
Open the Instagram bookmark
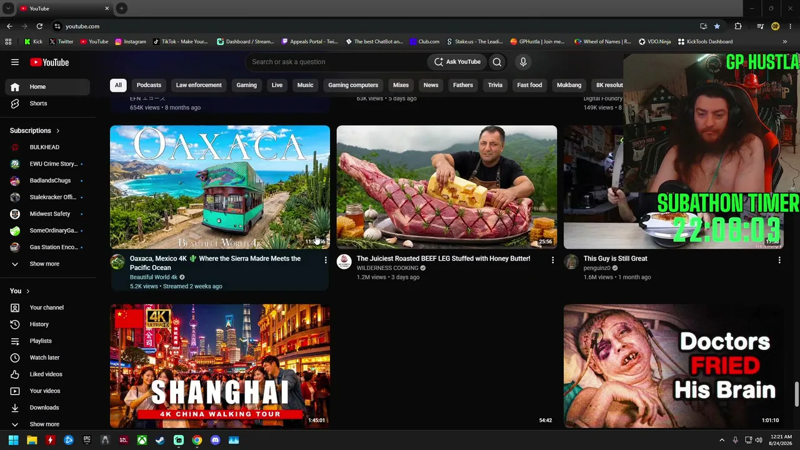pos(130,42)
